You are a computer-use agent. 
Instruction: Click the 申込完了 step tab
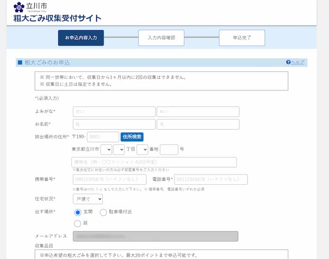tap(242, 38)
